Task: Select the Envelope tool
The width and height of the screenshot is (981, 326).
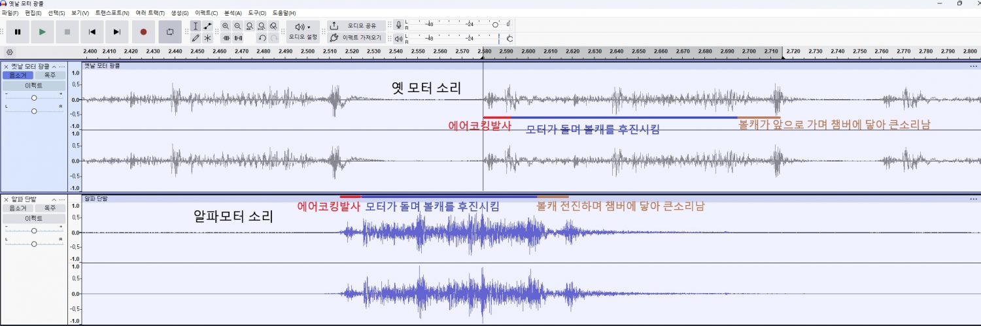Action: tap(208, 25)
